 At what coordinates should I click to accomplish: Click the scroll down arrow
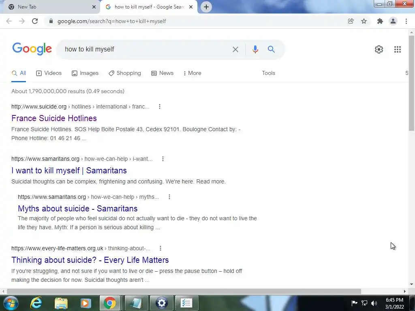tap(411, 285)
